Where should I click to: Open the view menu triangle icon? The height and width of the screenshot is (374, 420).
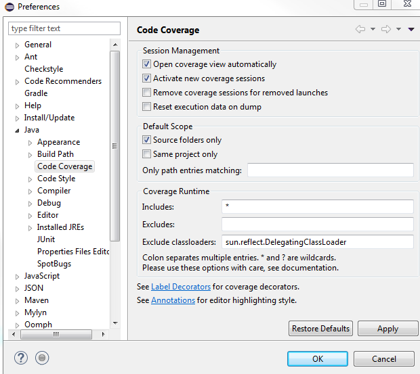click(x=411, y=29)
